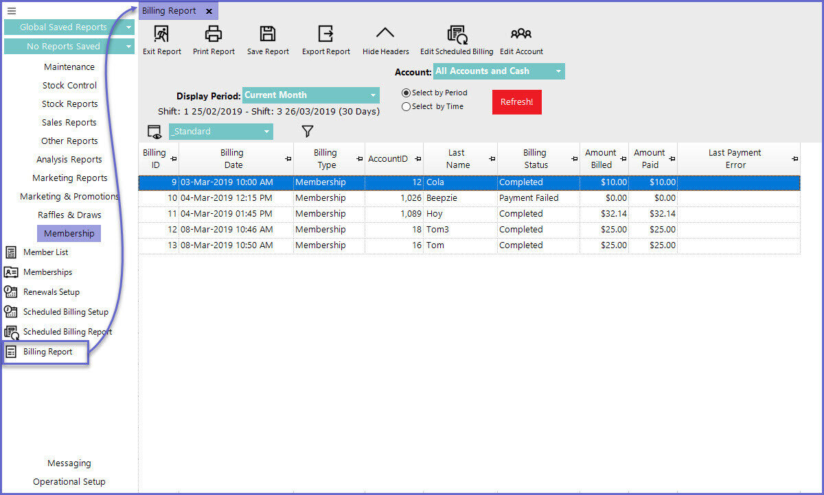This screenshot has width=824, height=495.
Task: Open Edit Scheduled Billing from toolbar
Action: [x=457, y=34]
